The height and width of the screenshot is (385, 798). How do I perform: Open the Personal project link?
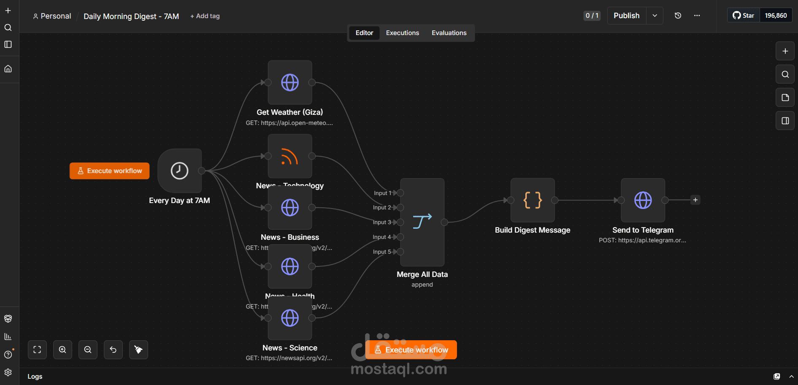coord(52,16)
